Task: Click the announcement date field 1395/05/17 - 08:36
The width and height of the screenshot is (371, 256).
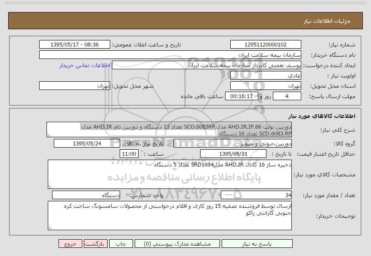Action: coord(74,44)
